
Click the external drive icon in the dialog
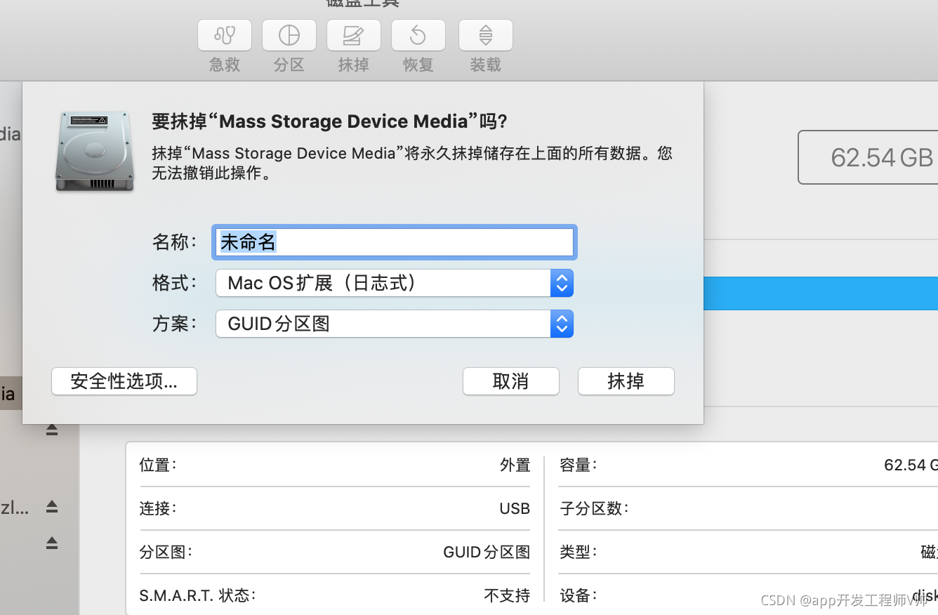click(x=94, y=150)
